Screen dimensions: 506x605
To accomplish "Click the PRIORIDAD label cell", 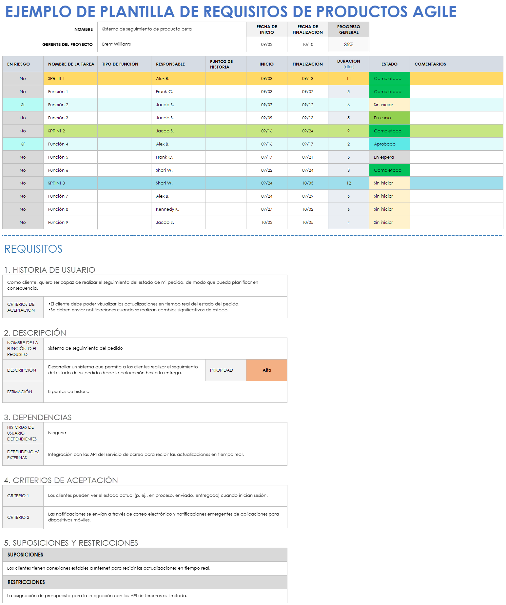I will [226, 370].
